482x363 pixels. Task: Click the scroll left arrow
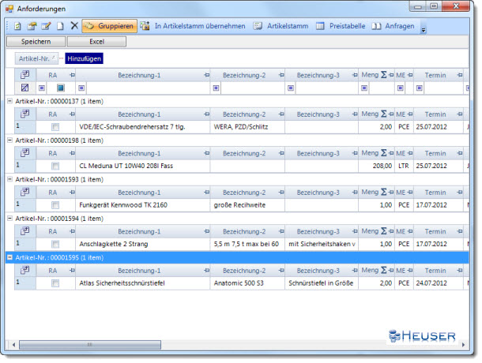(x=13, y=345)
